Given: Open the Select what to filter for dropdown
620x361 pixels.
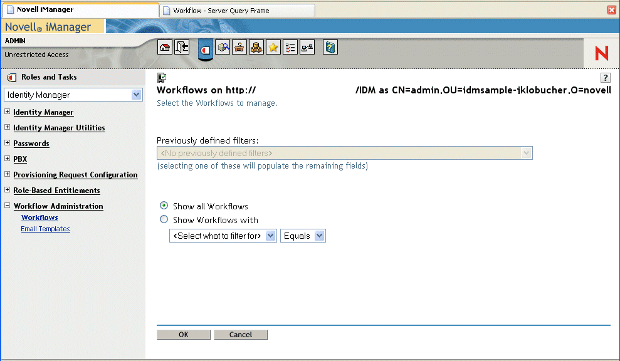Looking at the screenshot, I should (x=270, y=236).
